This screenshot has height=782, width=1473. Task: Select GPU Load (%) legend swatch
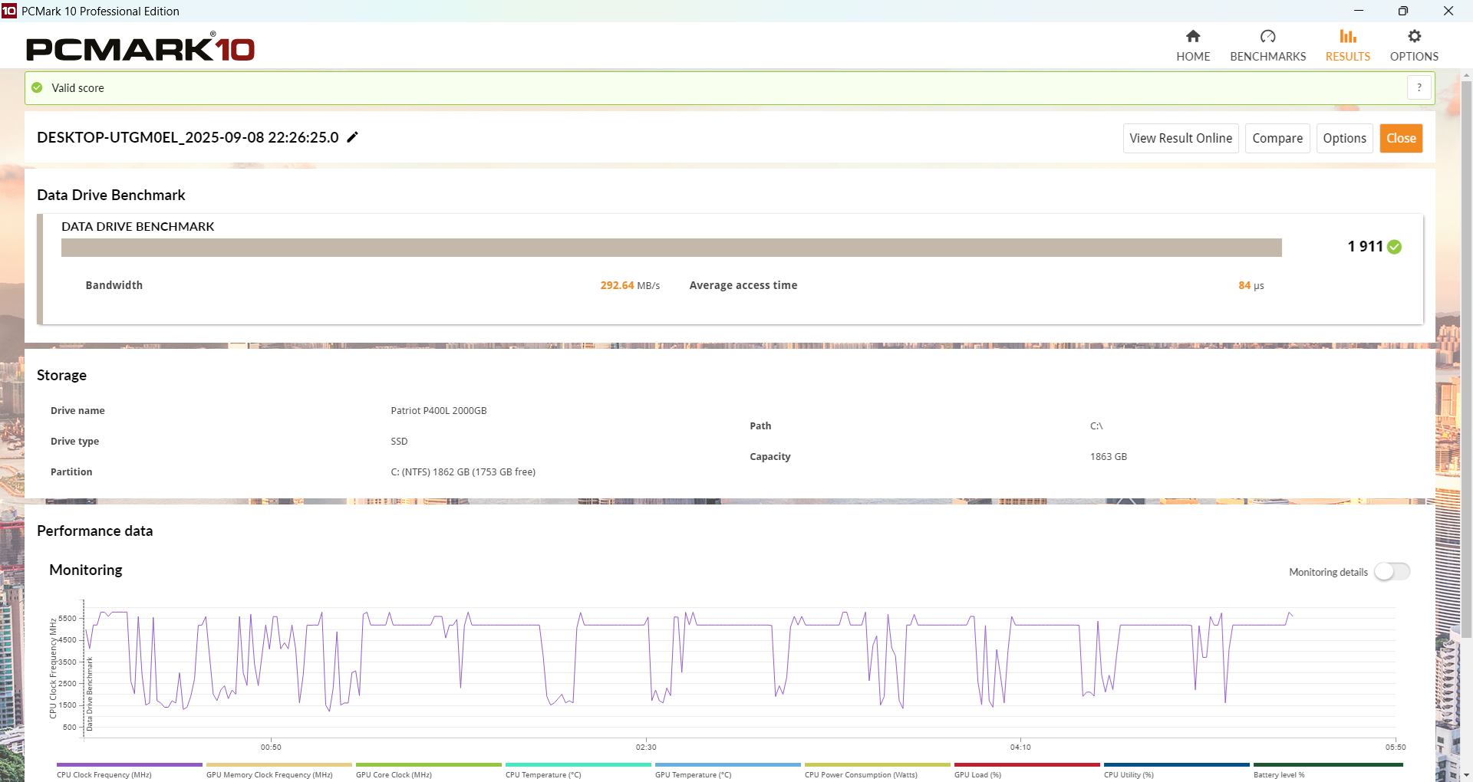coord(1027,765)
